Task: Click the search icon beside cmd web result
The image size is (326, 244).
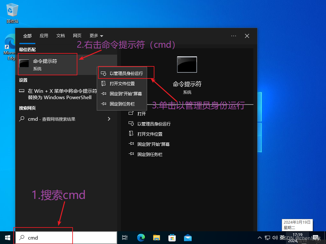Action: [22, 119]
